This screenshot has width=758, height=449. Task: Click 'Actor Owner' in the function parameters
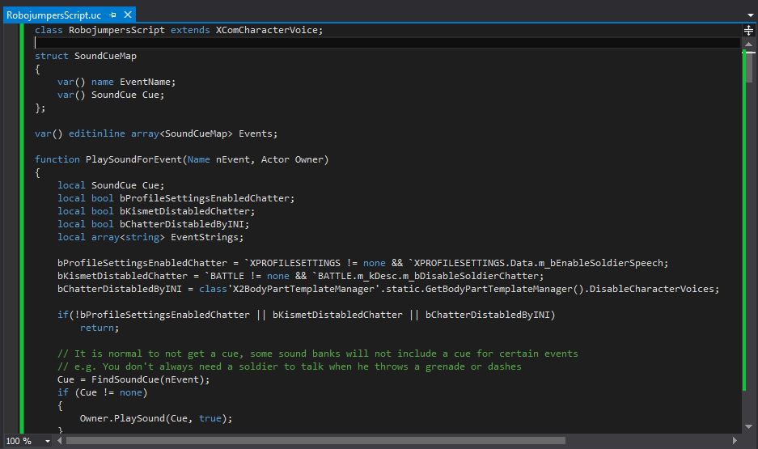[x=292, y=159]
